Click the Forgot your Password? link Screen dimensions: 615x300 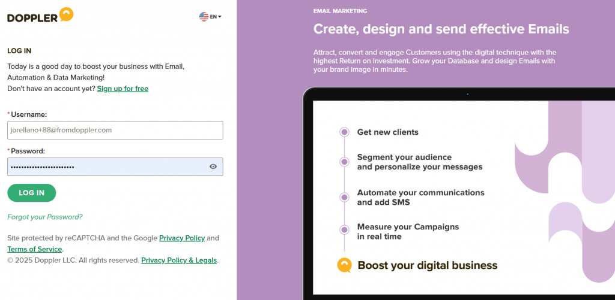tap(45, 217)
